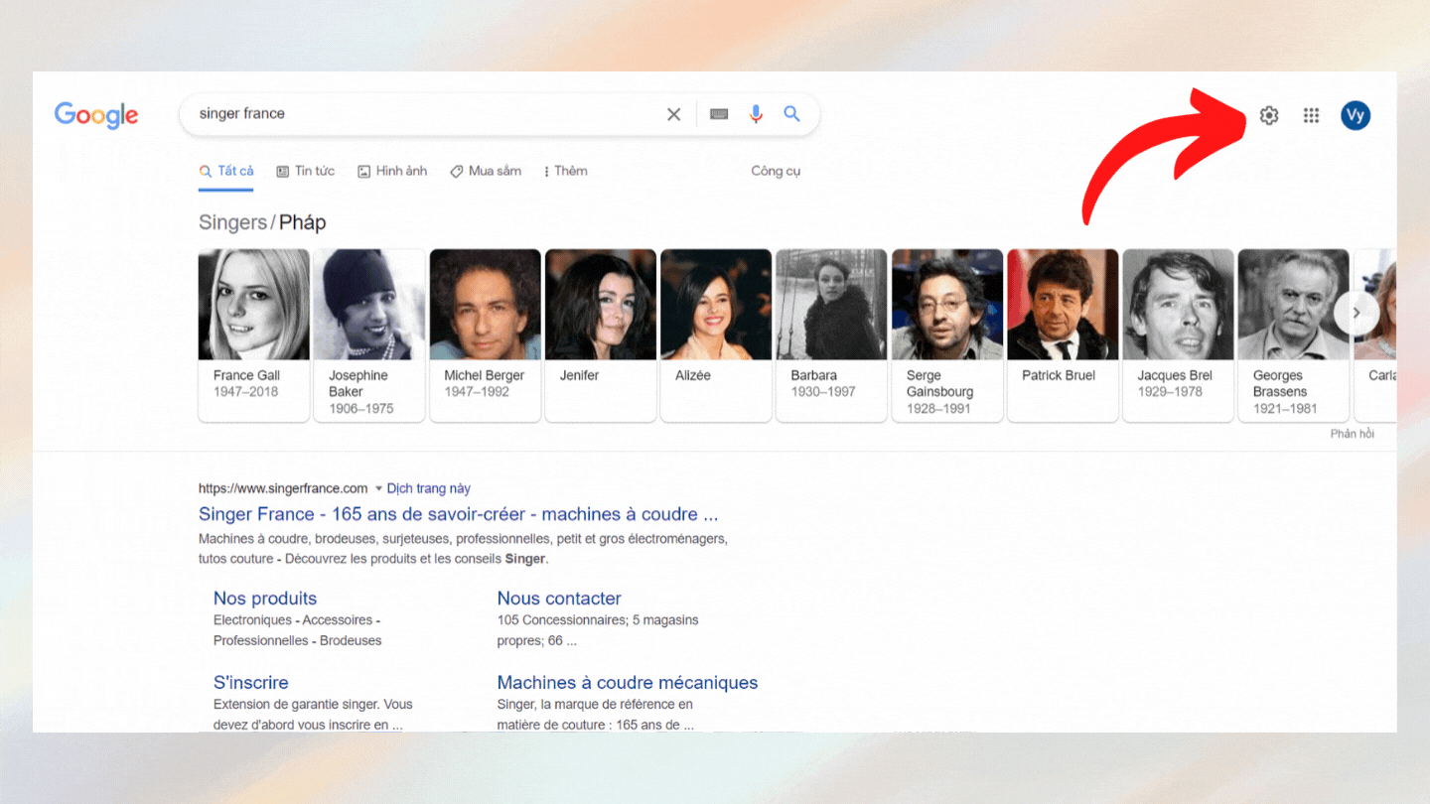This screenshot has height=804, width=1430.
Task: Open the Patrick Bruel card
Action: 1063,335
